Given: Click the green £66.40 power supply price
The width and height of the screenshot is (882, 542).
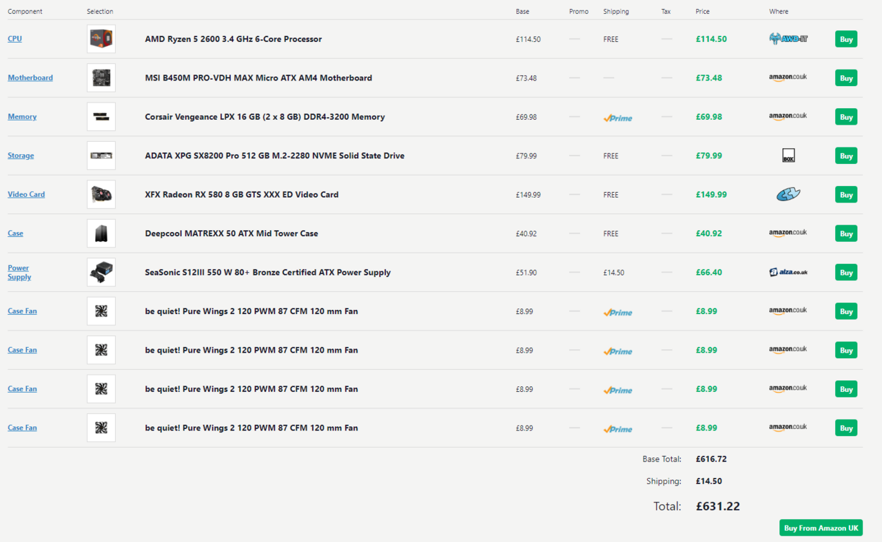Looking at the screenshot, I should [x=709, y=273].
